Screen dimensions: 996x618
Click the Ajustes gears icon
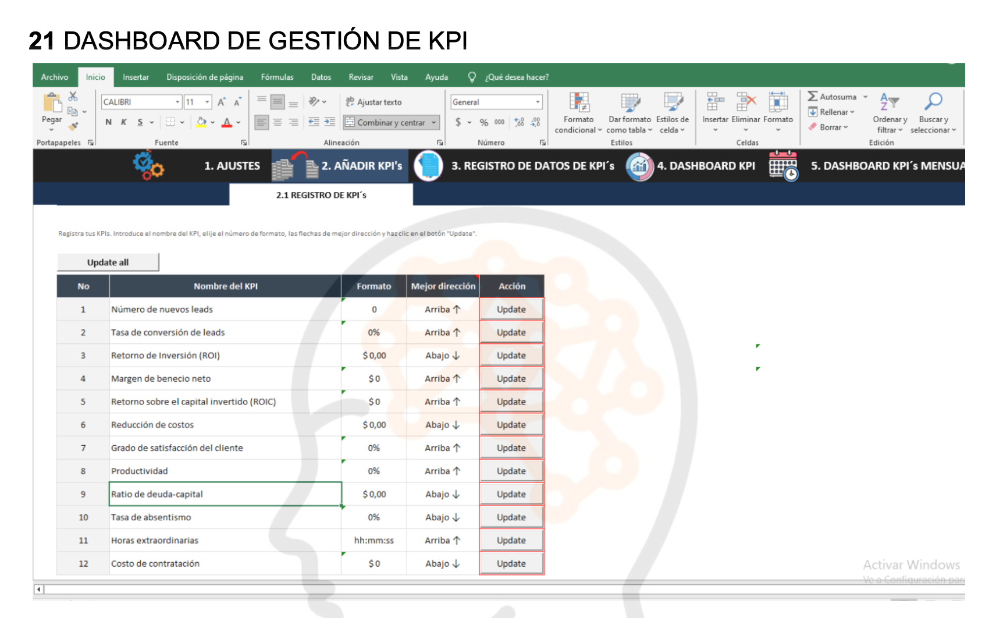coord(148,165)
